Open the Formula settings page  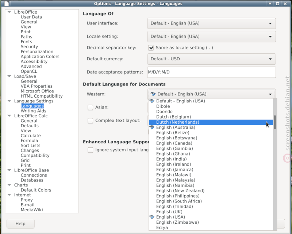pos(29,140)
